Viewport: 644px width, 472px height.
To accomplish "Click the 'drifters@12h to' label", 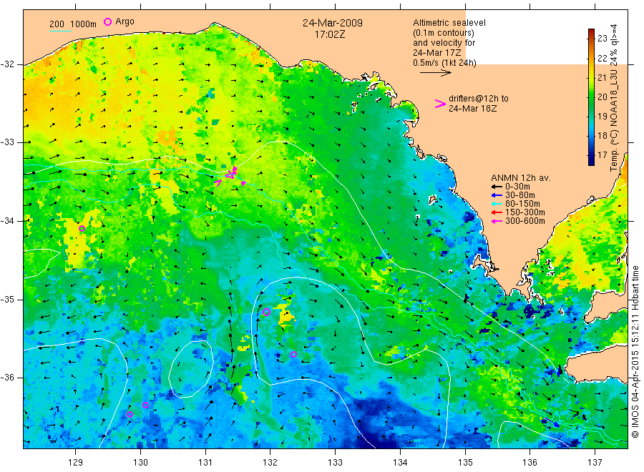I will point(479,99).
